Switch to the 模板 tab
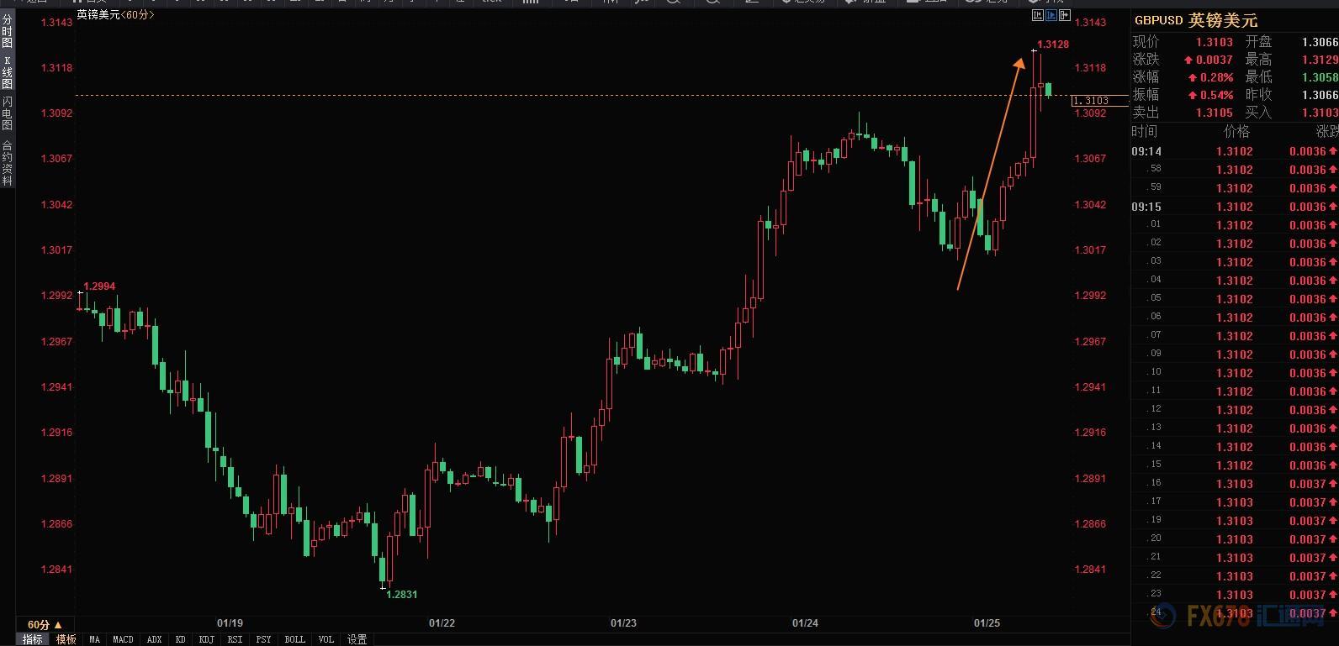The image size is (1339, 646). point(66,639)
